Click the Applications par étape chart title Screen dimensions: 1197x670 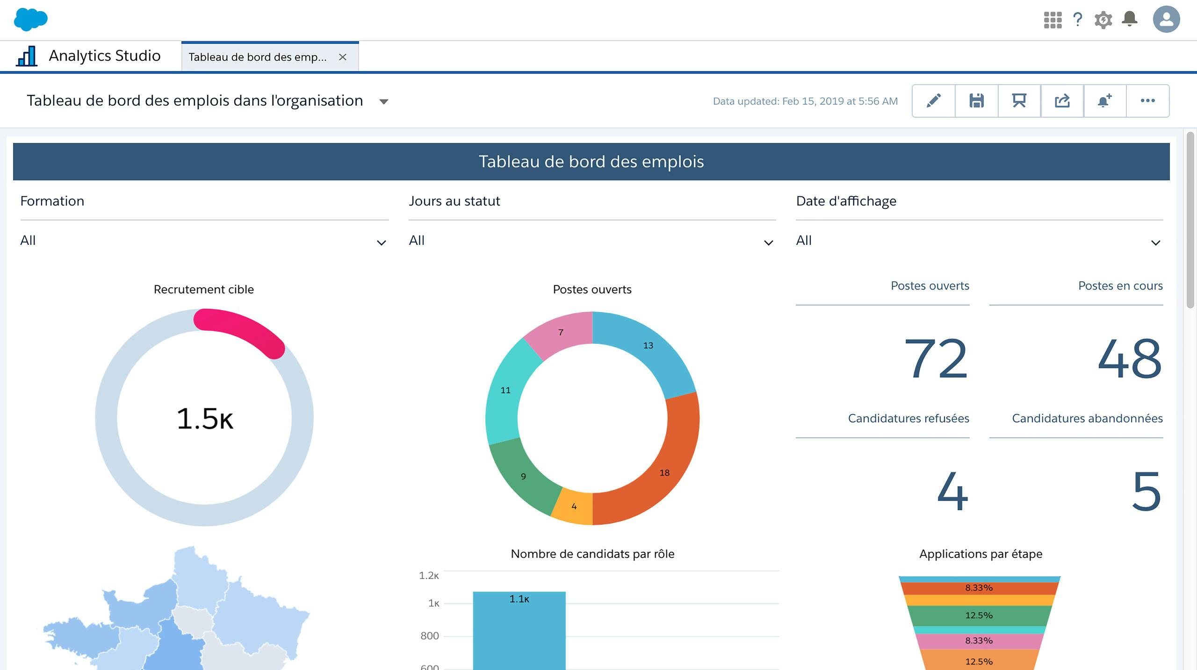(981, 554)
